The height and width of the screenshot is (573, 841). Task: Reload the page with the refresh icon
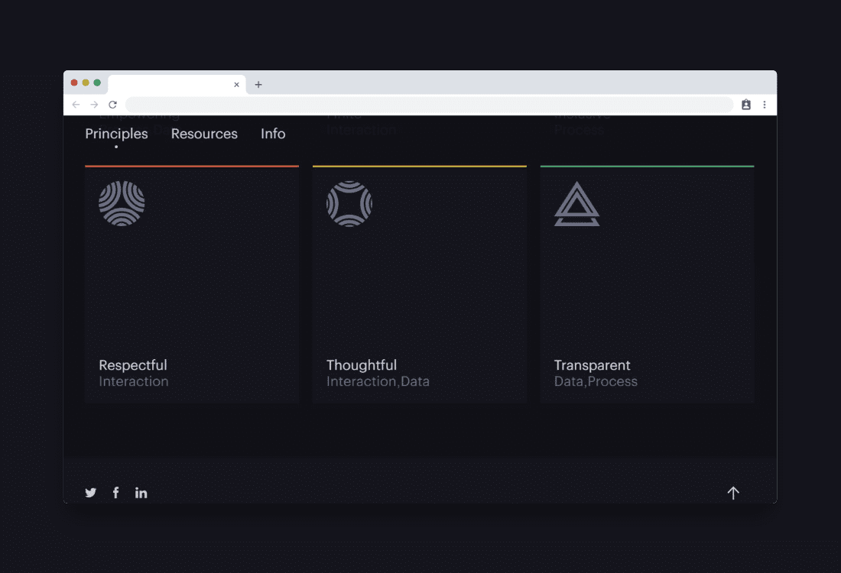[x=112, y=104]
